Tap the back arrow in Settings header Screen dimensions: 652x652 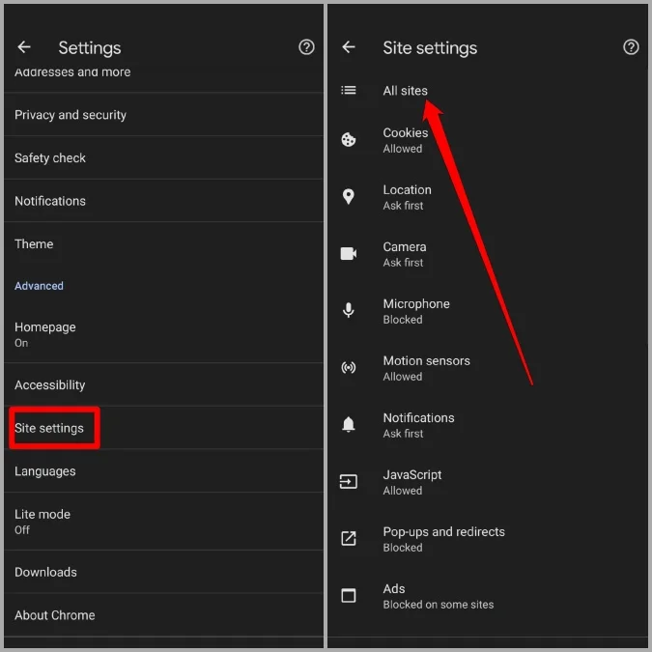(x=24, y=47)
